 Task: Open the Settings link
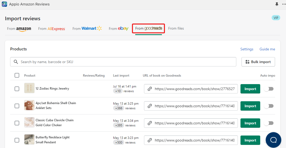click(247, 49)
